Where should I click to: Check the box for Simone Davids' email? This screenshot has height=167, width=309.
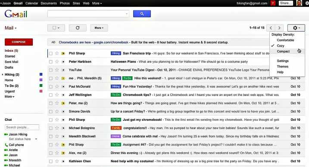click(x=51, y=111)
